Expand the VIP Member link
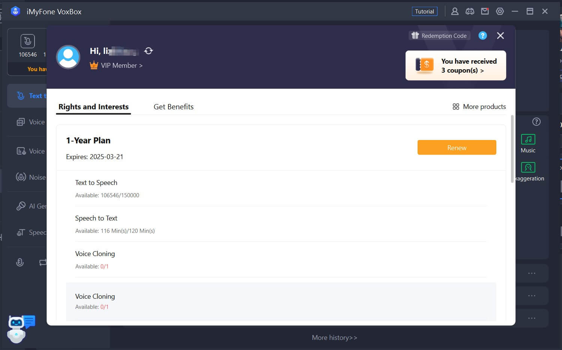 (122, 66)
